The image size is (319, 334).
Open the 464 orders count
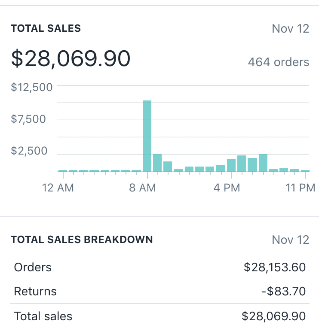click(x=278, y=62)
